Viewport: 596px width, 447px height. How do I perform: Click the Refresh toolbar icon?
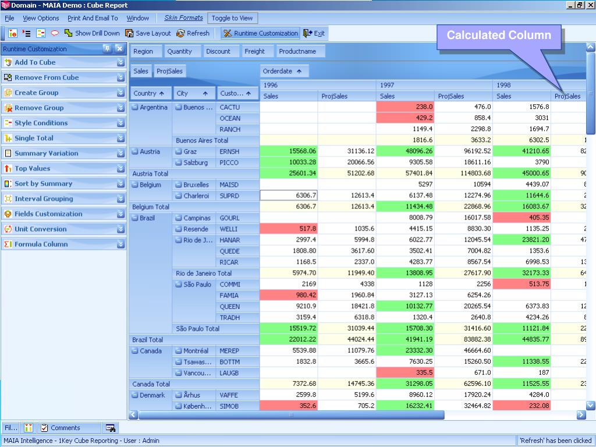[x=180, y=34]
